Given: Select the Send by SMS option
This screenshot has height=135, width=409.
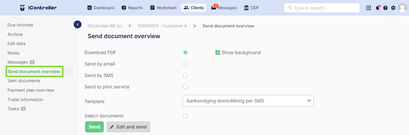Looking at the screenshot, I should (x=185, y=75).
